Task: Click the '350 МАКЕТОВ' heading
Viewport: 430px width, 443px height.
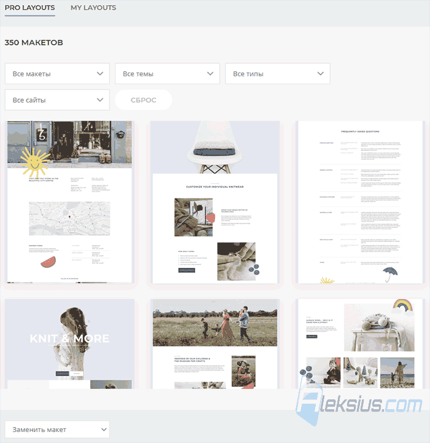Action: 34,42
